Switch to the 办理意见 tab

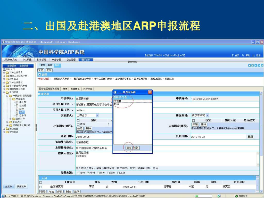75,89
